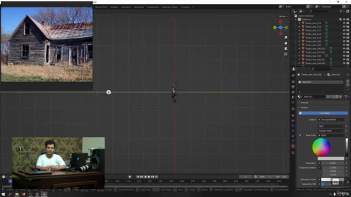Click the zoom viewport magnifier icon

(286, 38)
